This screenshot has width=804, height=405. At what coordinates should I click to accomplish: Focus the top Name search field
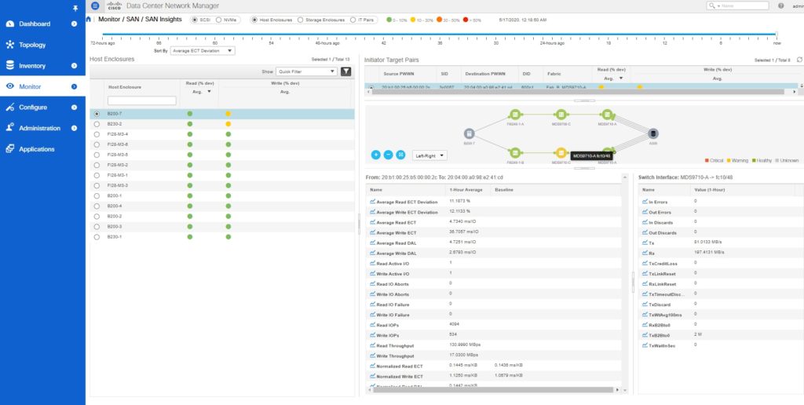(x=738, y=5)
